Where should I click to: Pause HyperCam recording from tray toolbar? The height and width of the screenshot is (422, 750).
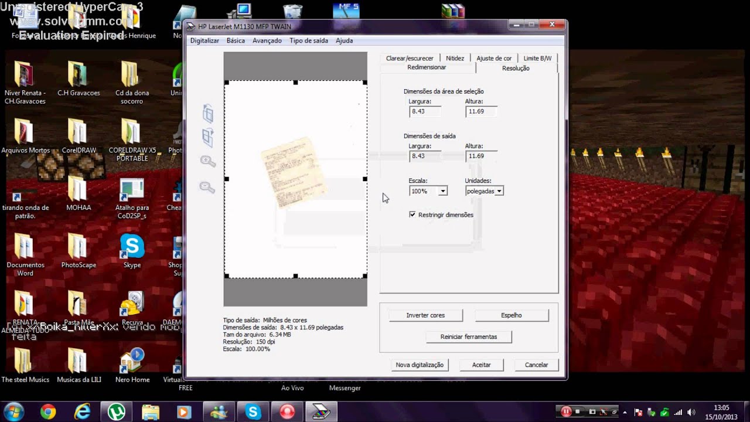point(566,411)
